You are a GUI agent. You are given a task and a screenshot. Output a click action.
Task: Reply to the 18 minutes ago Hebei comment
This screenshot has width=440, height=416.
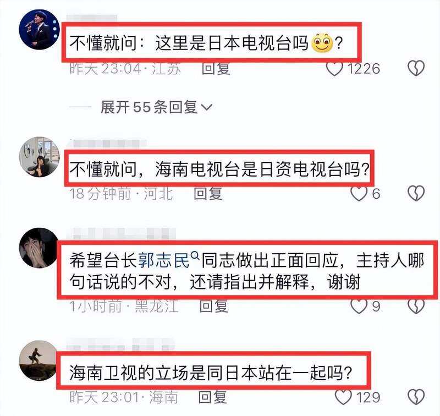(x=208, y=194)
